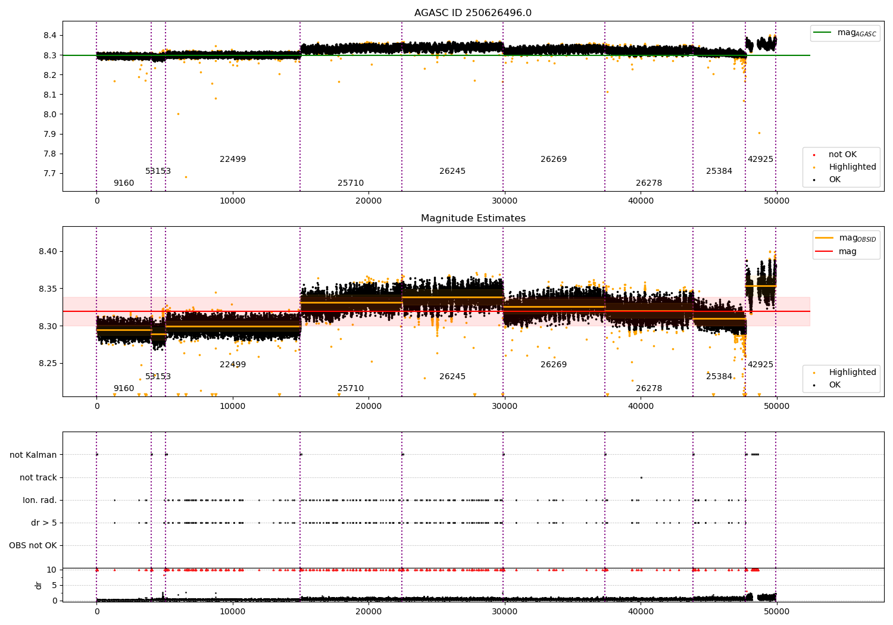The height and width of the screenshot is (625, 893).
Task: Click obsid label 22499 in middle plot
Action: click(233, 365)
